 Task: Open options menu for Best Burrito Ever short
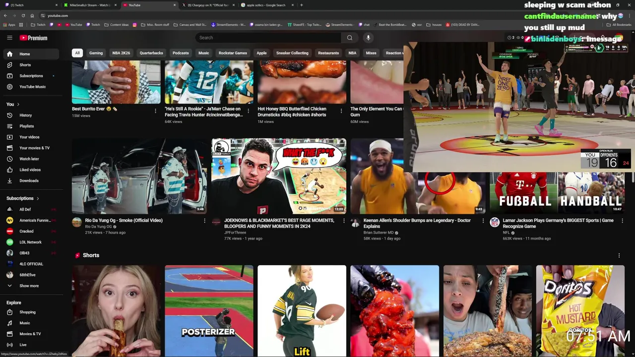click(155, 111)
